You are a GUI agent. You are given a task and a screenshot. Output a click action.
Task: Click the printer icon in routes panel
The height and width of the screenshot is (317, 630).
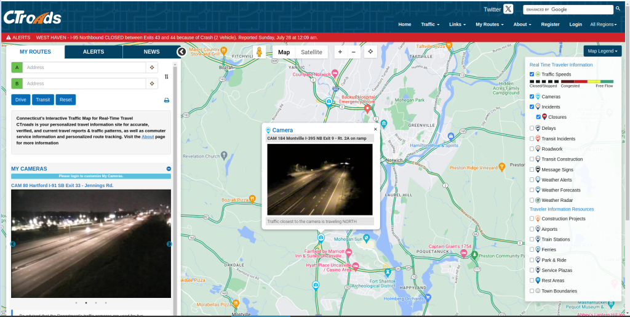tap(166, 100)
